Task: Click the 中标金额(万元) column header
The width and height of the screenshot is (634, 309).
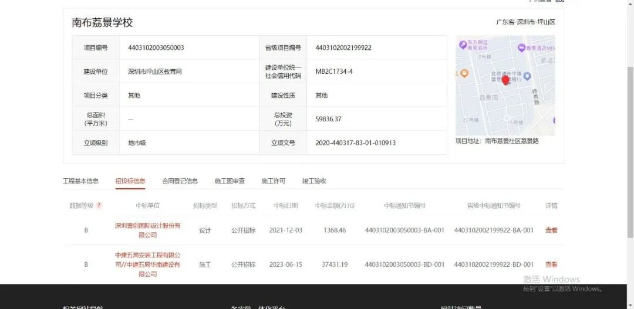Action: coord(335,206)
